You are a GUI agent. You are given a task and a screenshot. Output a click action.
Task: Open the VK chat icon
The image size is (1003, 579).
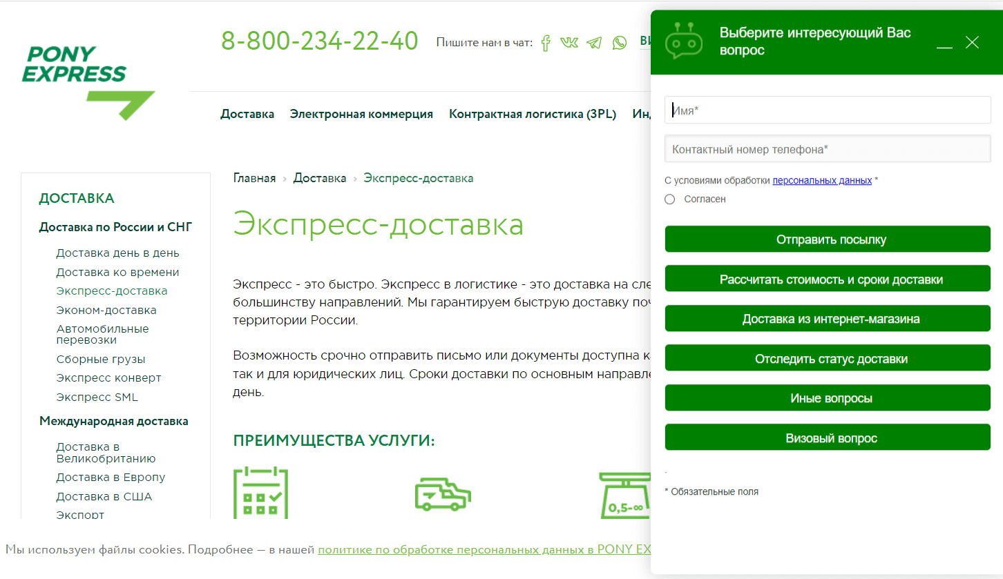(569, 43)
